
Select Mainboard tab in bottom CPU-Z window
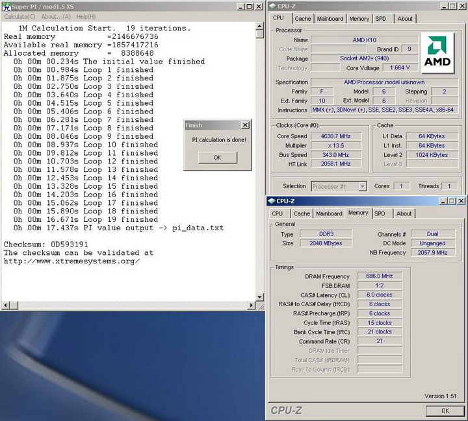coord(328,213)
